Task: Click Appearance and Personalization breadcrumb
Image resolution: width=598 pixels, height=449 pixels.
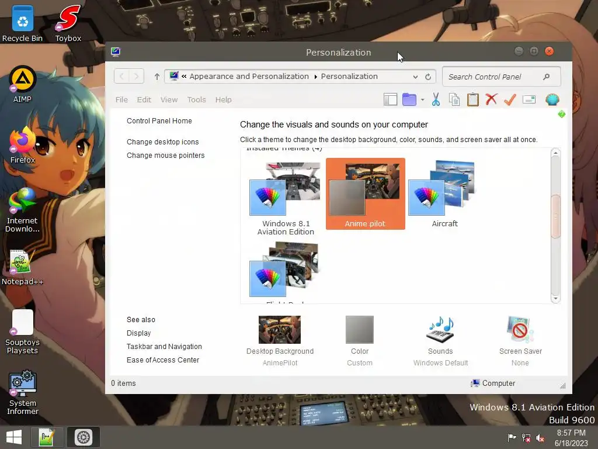Action: [x=249, y=77]
